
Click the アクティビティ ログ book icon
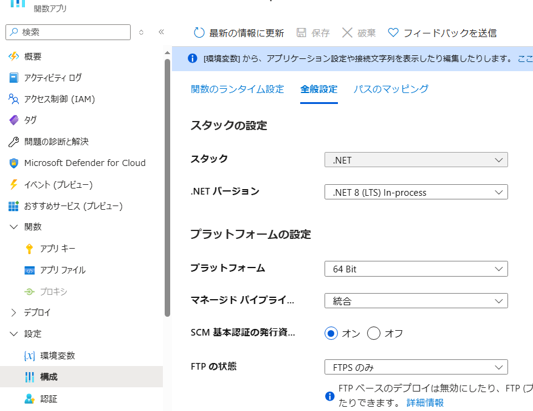click(13, 78)
